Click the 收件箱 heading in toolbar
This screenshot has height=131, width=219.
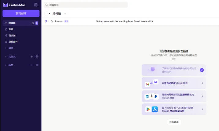[x=57, y=13]
